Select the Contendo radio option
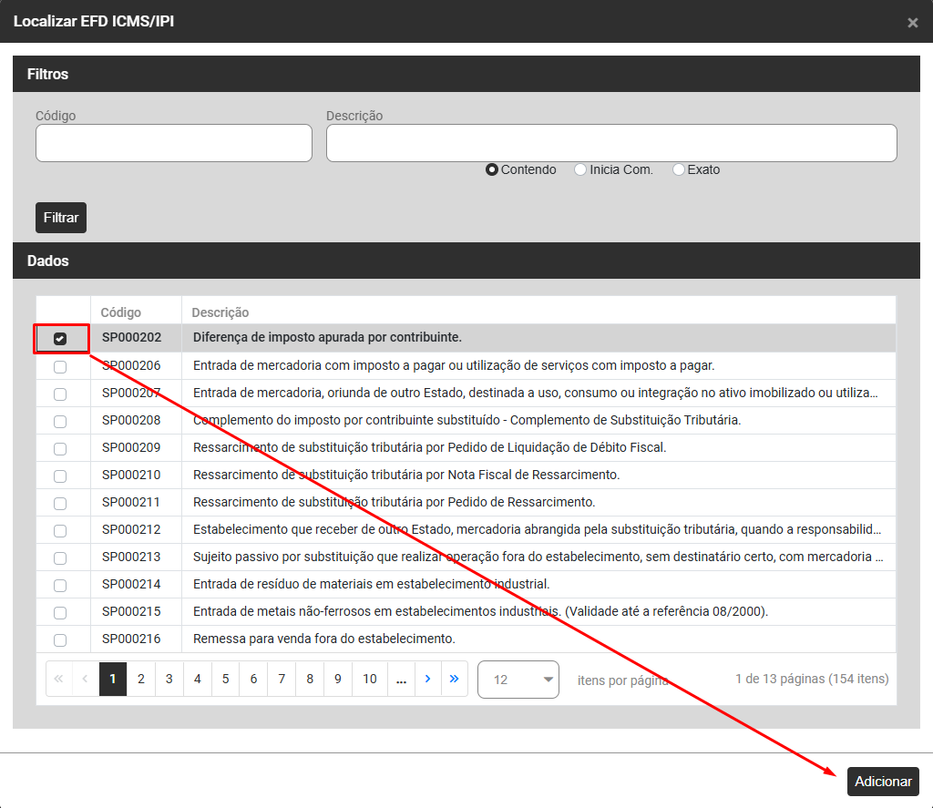The image size is (933, 808). pos(492,169)
